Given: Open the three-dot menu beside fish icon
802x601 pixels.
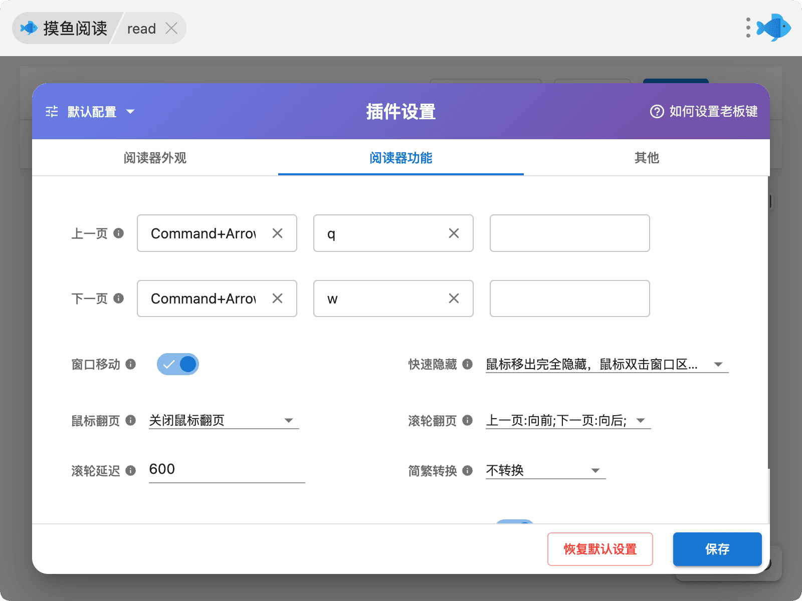Looking at the screenshot, I should point(748,28).
